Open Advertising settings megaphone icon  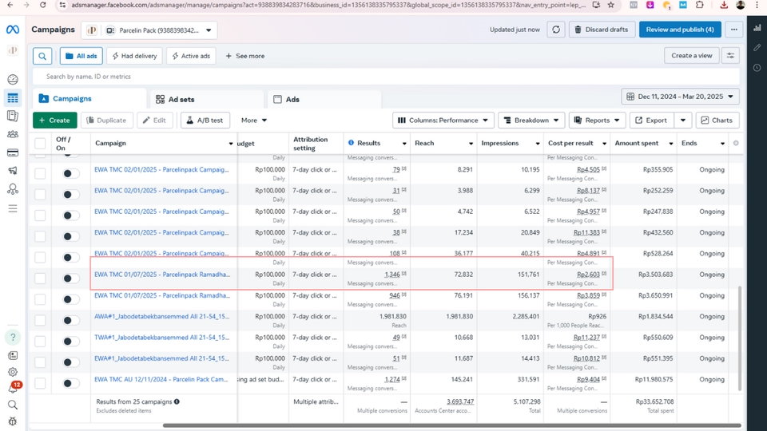(13, 171)
